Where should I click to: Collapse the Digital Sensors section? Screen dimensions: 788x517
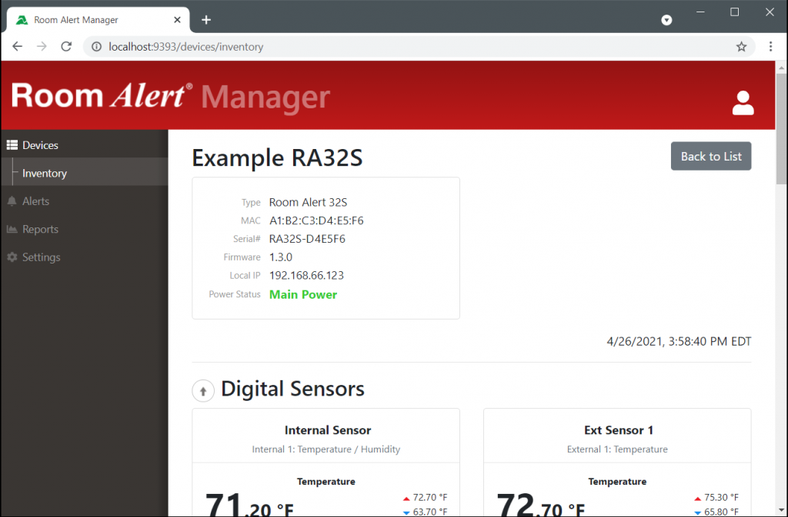[203, 390]
